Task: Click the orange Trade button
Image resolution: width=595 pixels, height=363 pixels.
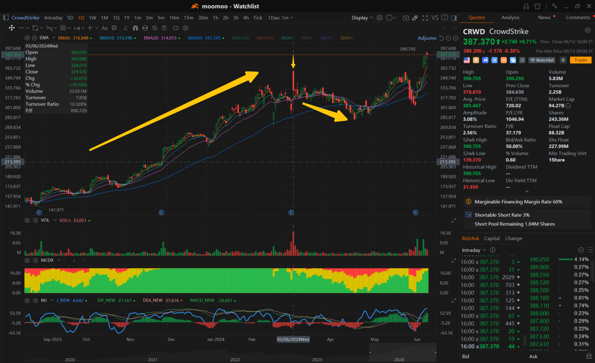Action: tap(581, 60)
